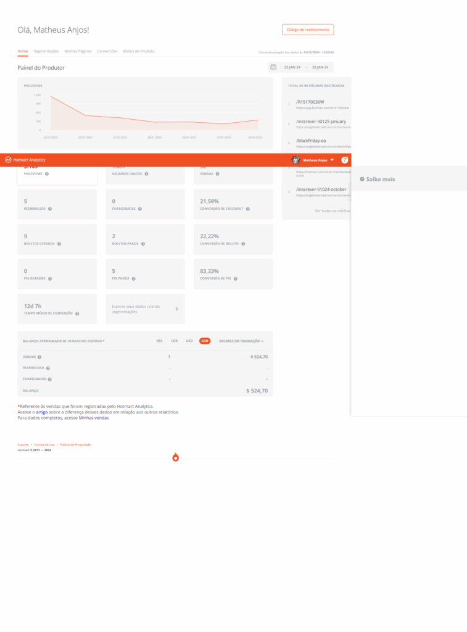Open Política de Privacidade footer link
467x632 pixels.
[x=75, y=444]
